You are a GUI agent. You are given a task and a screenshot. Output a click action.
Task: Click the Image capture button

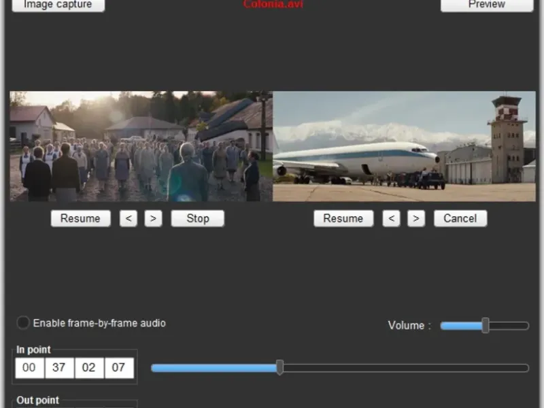coord(58,5)
